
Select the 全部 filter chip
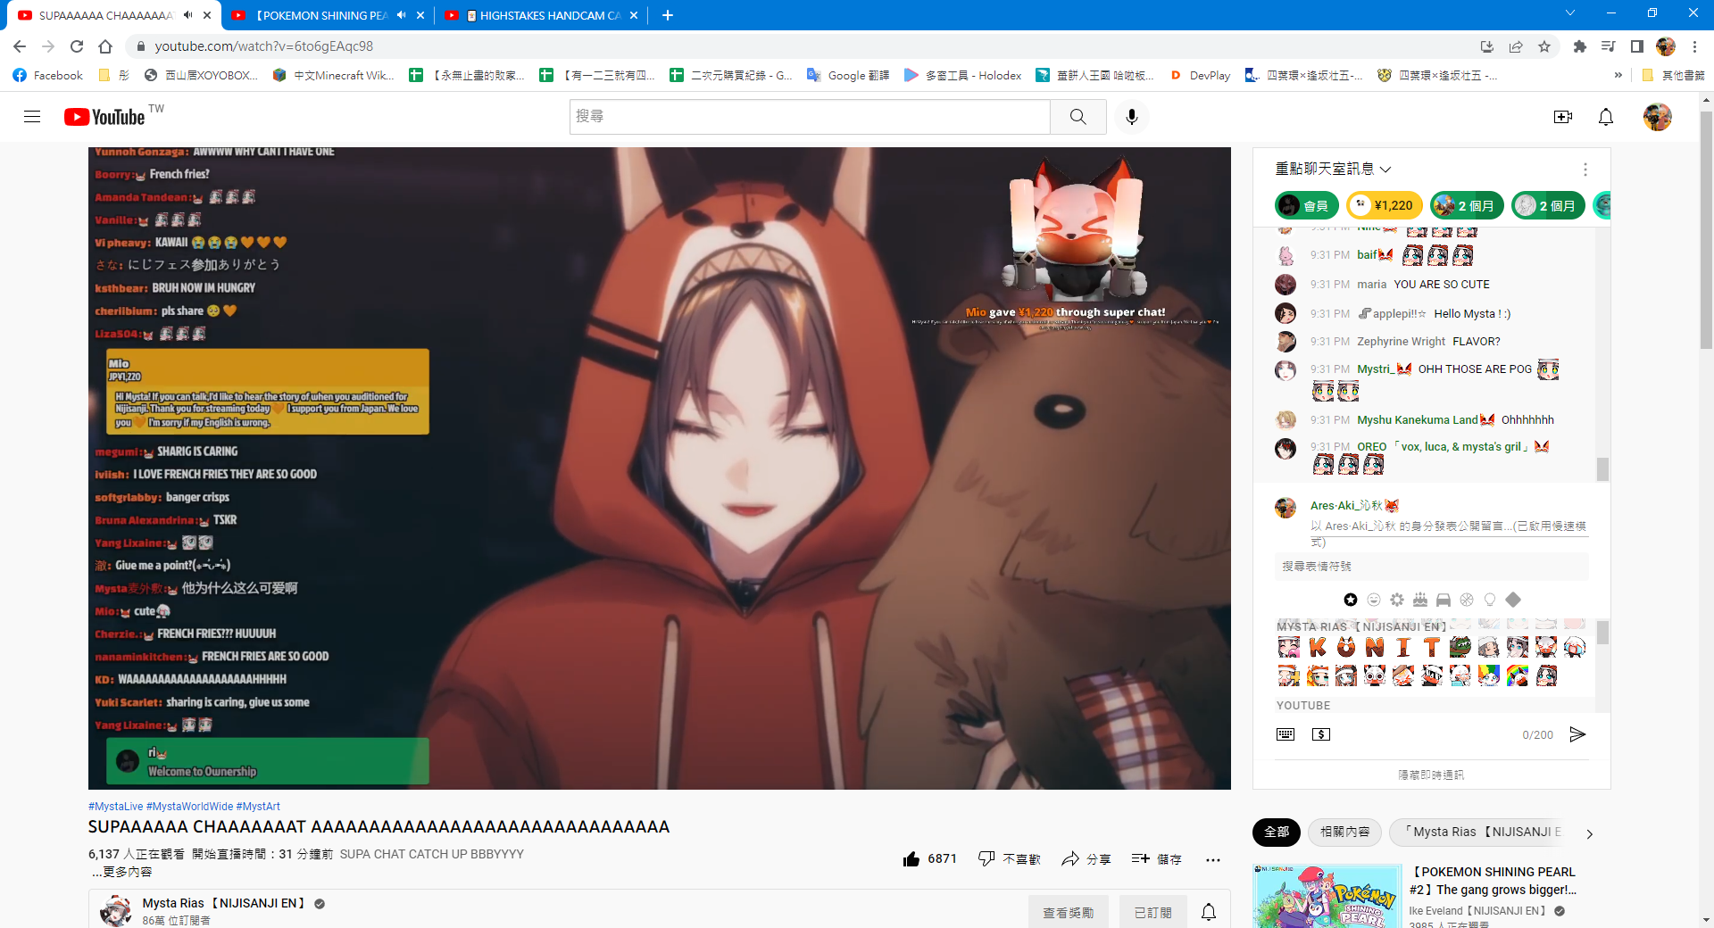point(1277,832)
